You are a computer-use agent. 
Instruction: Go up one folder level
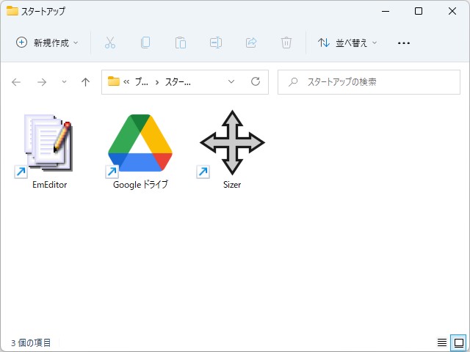(85, 82)
